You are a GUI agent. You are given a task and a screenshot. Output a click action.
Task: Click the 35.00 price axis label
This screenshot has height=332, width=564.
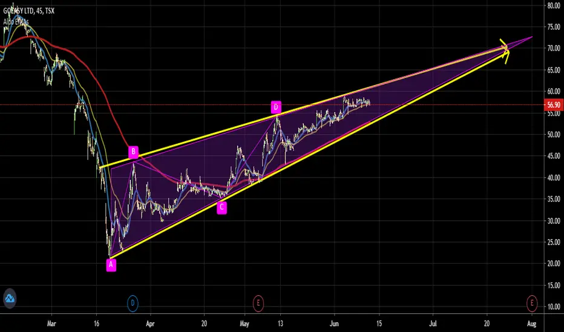(x=554, y=199)
